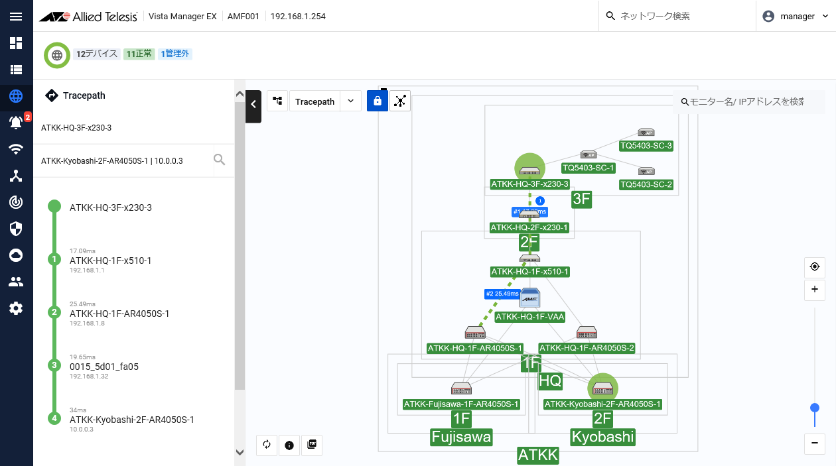Click the ATKK area label
The height and width of the screenshot is (466, 836).
538,455
